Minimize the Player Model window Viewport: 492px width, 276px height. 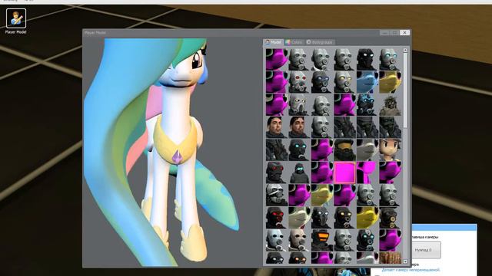384,32
